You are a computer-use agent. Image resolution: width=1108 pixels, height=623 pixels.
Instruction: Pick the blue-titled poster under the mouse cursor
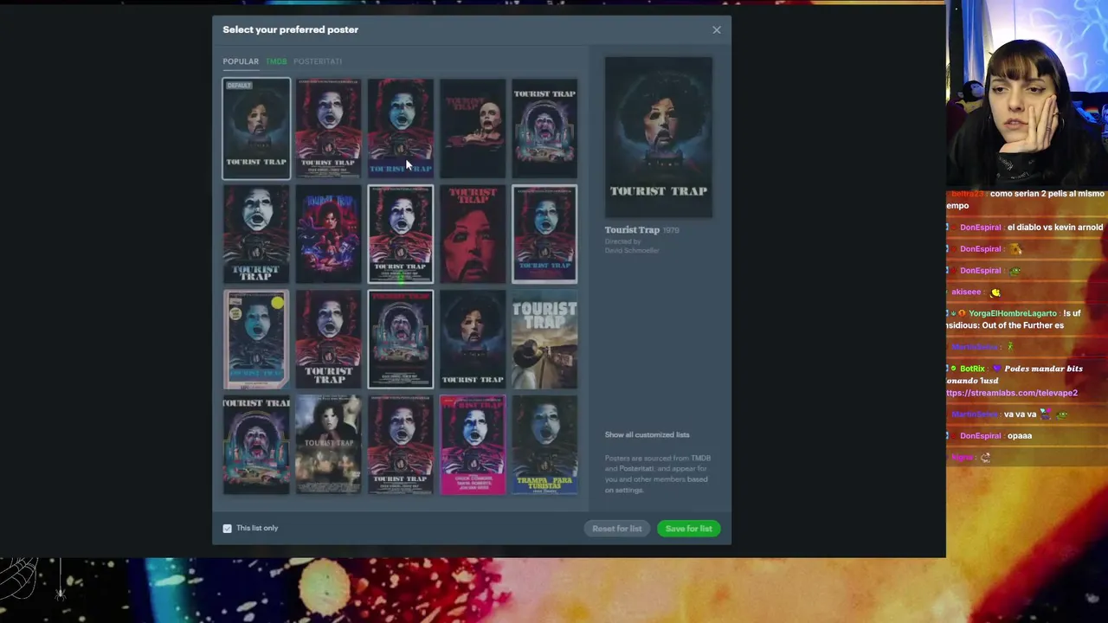click(x=400, y=129)
